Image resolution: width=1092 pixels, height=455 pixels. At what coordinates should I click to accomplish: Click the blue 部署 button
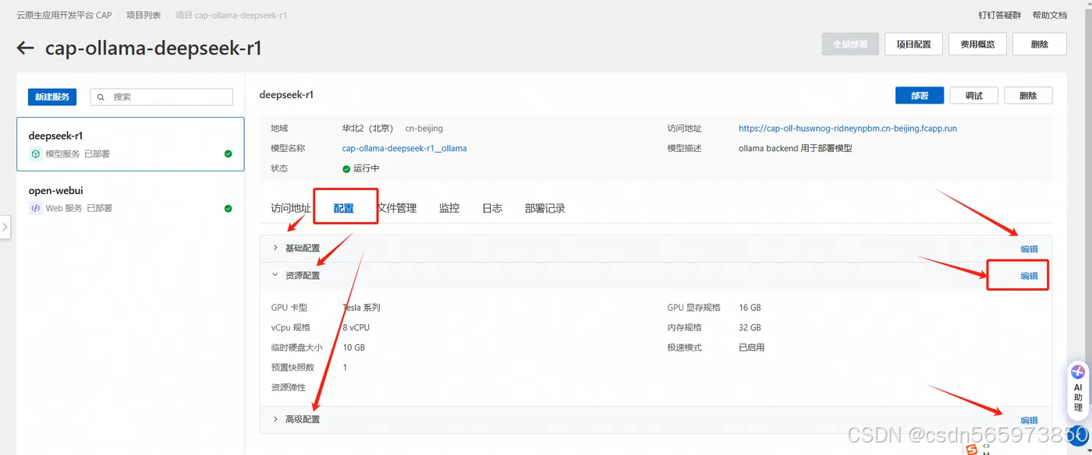pos(920,95)
